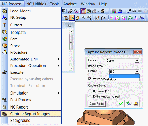Expand the Simulation submenu arrow
Viewport: 148px width, 126px height.
click(59, 93)
